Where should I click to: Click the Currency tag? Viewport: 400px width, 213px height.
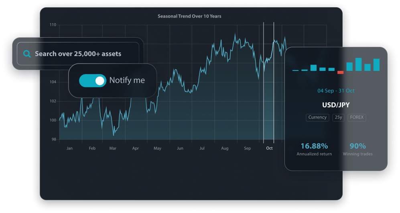pyautogui.click(x=317, y=118)
